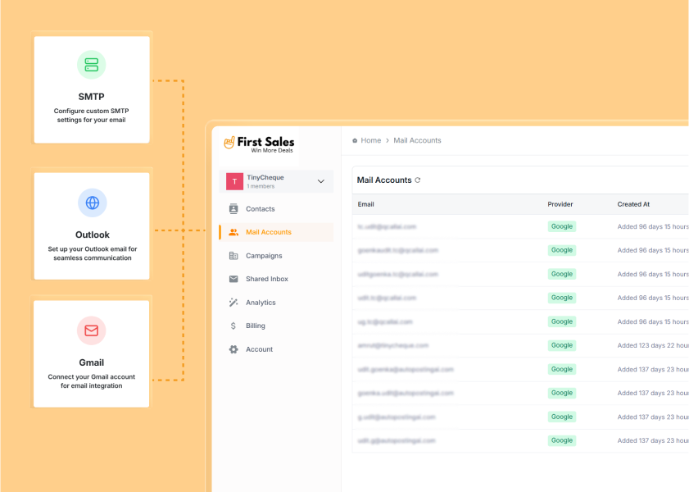The width and height of the screenshot is (689, 492).
Task: Select the Gmail integration card
Action: point(91,353)
